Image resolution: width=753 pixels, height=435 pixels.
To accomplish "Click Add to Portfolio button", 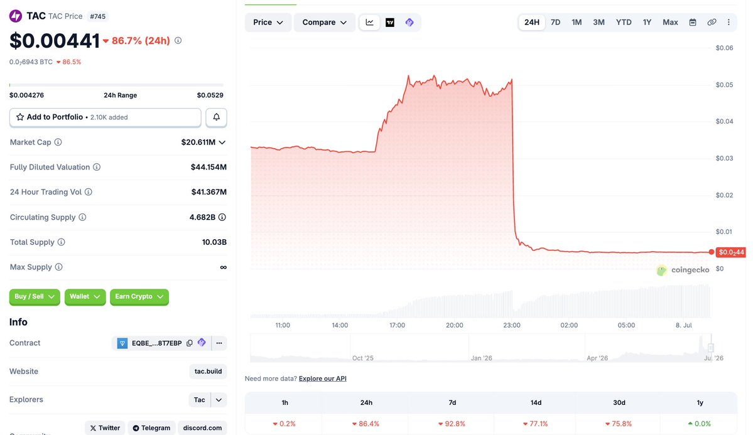I will [105, 117].
